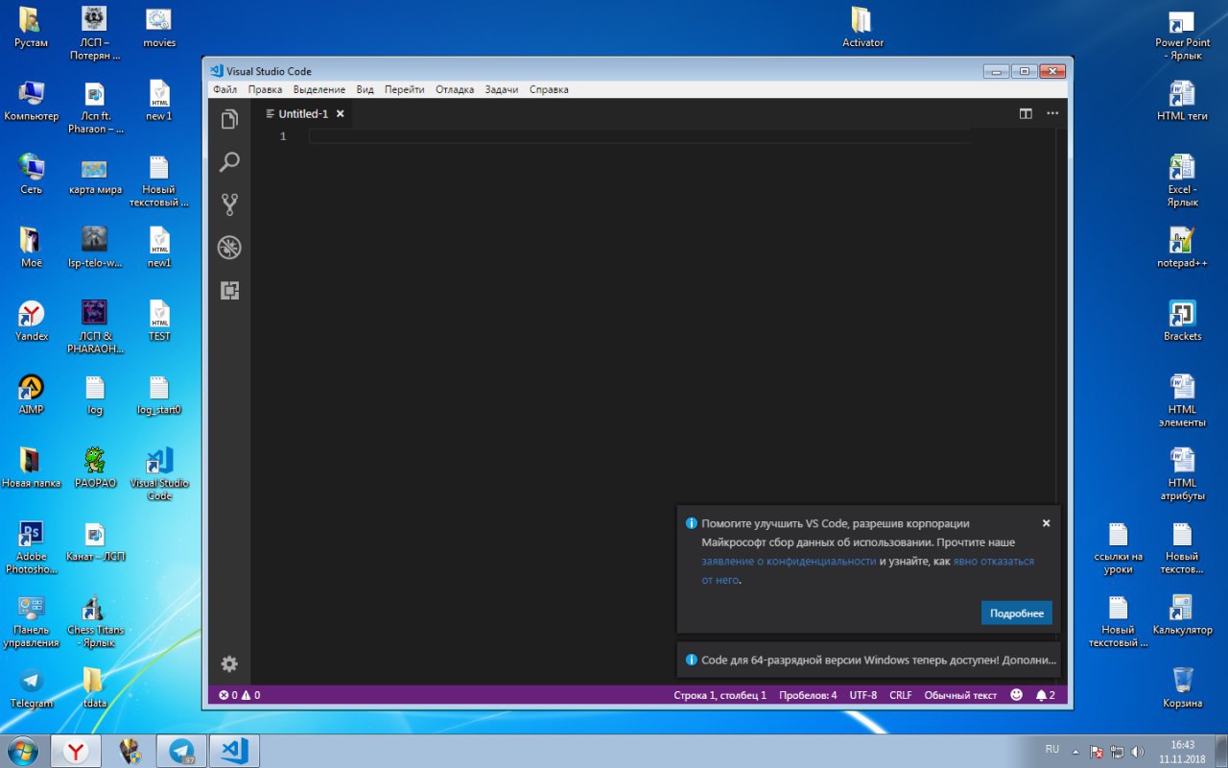Open the Source Control view

click(229, 204)
